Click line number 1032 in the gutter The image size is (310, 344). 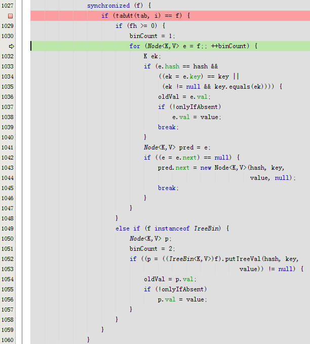pos(8,56)
